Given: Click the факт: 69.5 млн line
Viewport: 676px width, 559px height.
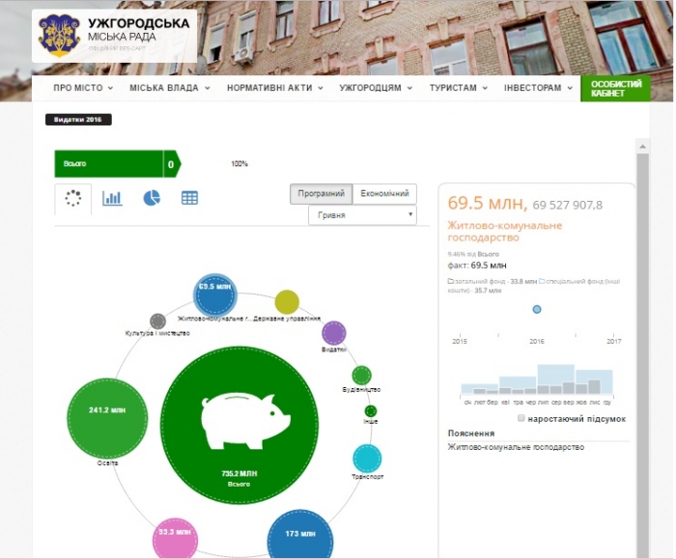Looking at the screenshot, I should click(477, 266).
